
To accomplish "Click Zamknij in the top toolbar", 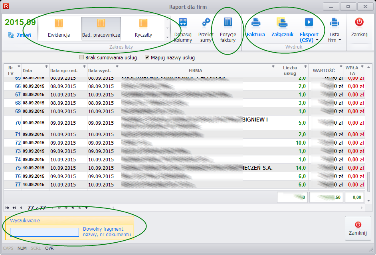I will [359, 28].
